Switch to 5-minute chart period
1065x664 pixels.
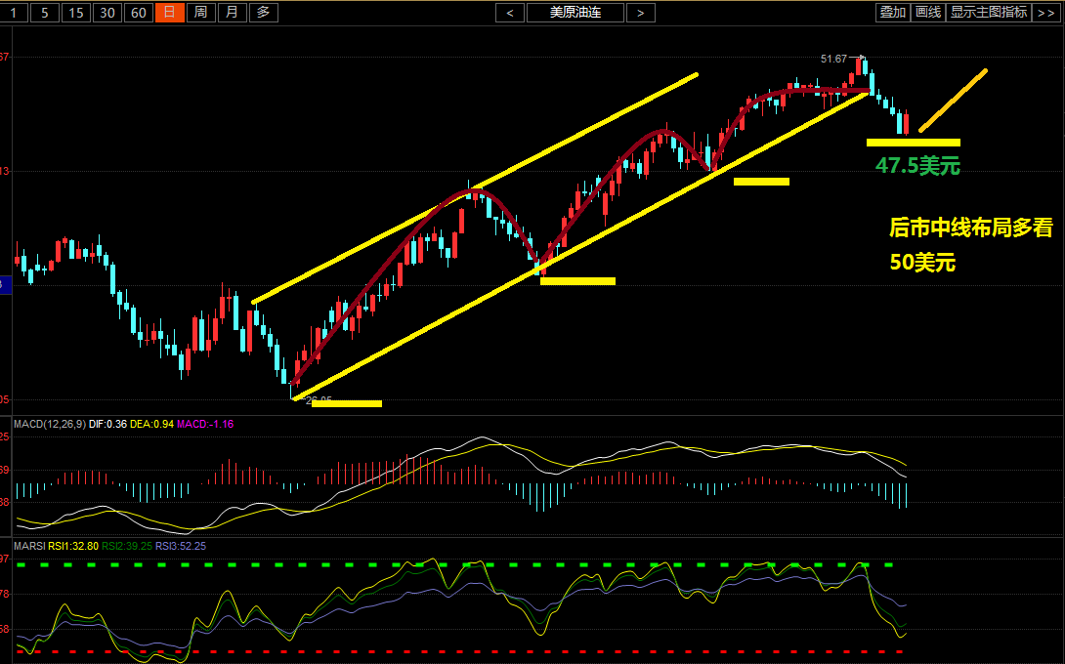point(45,13)
